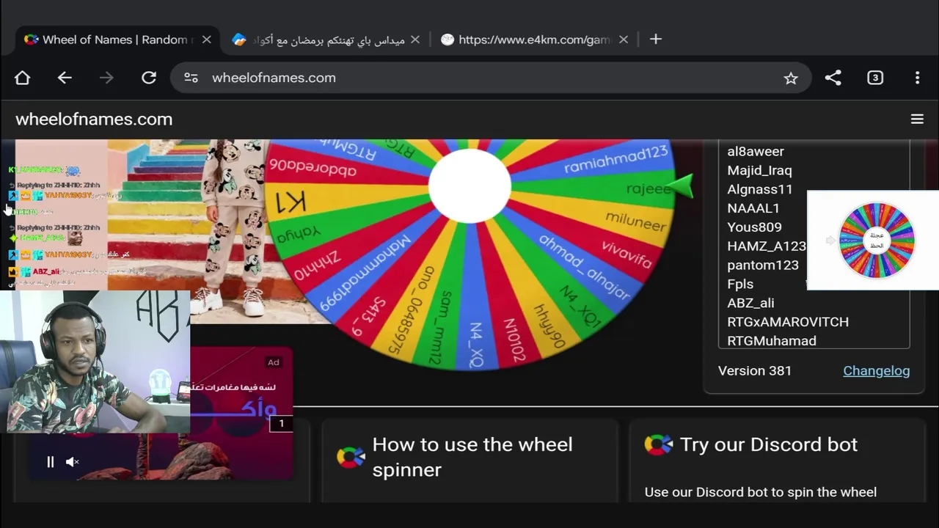Click the small wheel thumbnail overlay
Screen dimensions: 939x528
pos(876,241)
